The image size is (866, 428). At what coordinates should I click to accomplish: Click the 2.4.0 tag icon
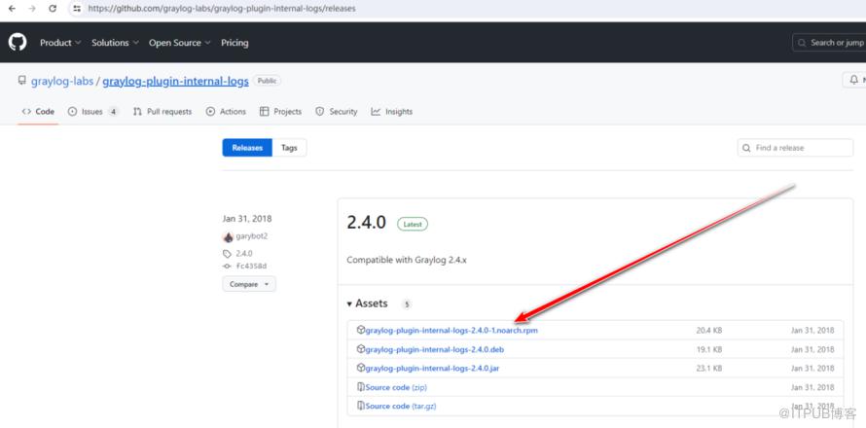click(227, 253)
